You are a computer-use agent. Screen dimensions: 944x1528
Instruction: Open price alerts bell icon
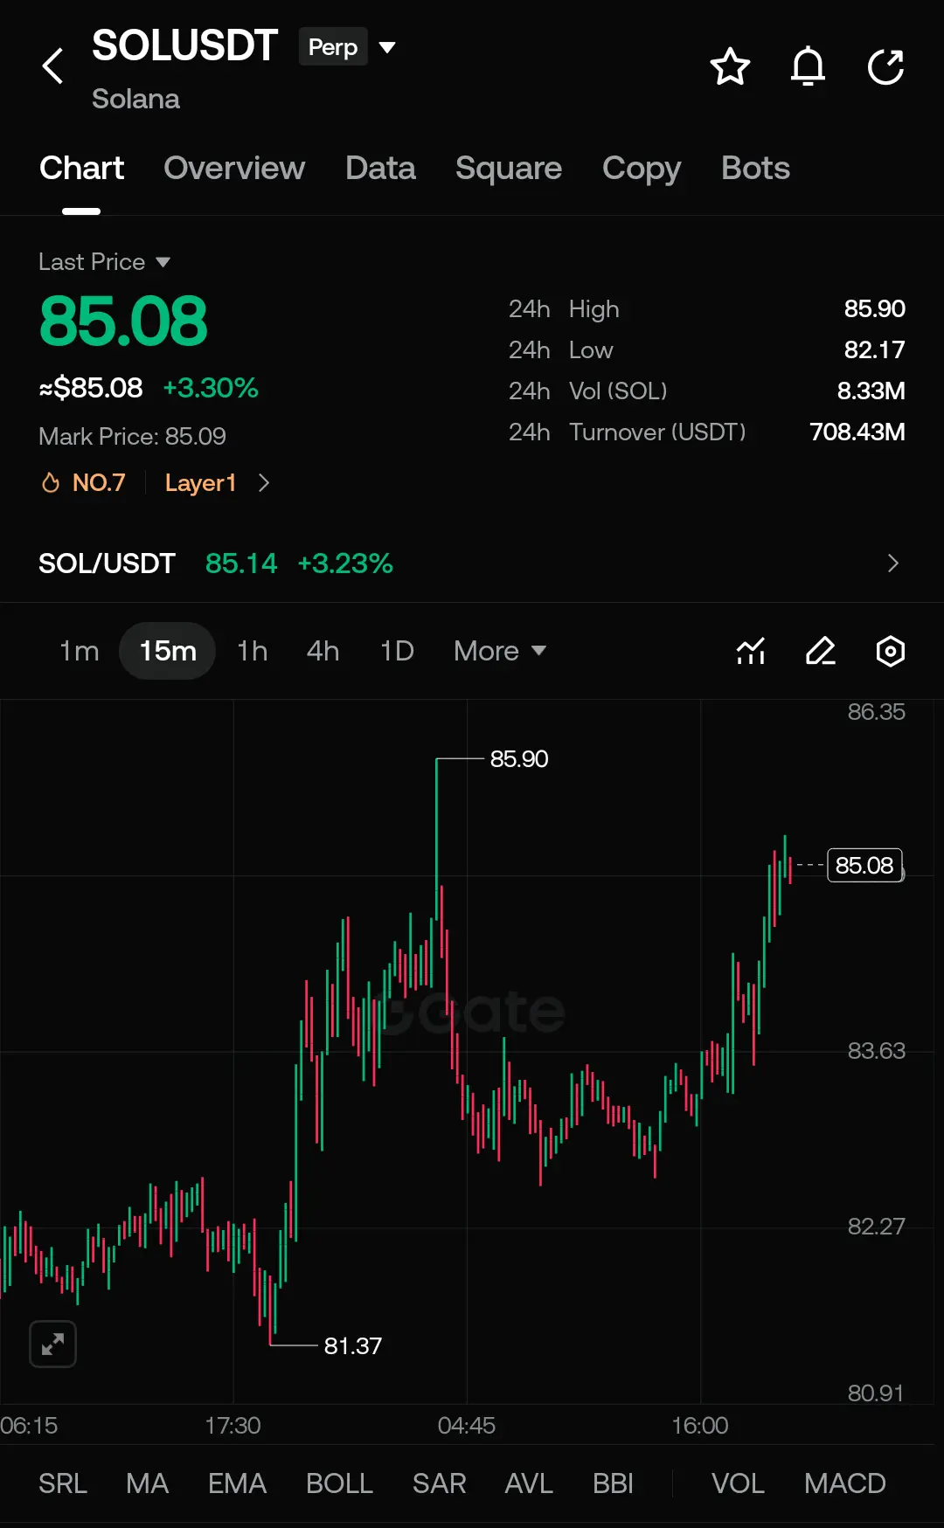[x=808, y=66]
